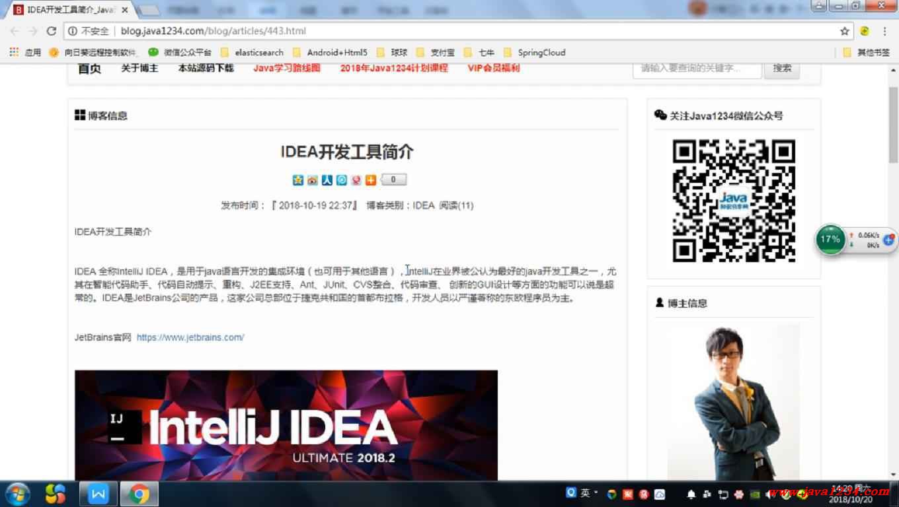Click the IntelliJ IDEA banner image

[286, 425]
